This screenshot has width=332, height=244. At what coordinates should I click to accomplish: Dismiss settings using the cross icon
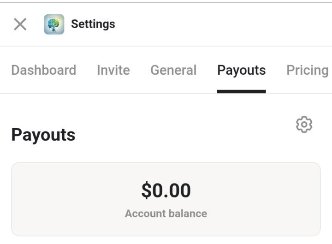click(x=20, y=24)
